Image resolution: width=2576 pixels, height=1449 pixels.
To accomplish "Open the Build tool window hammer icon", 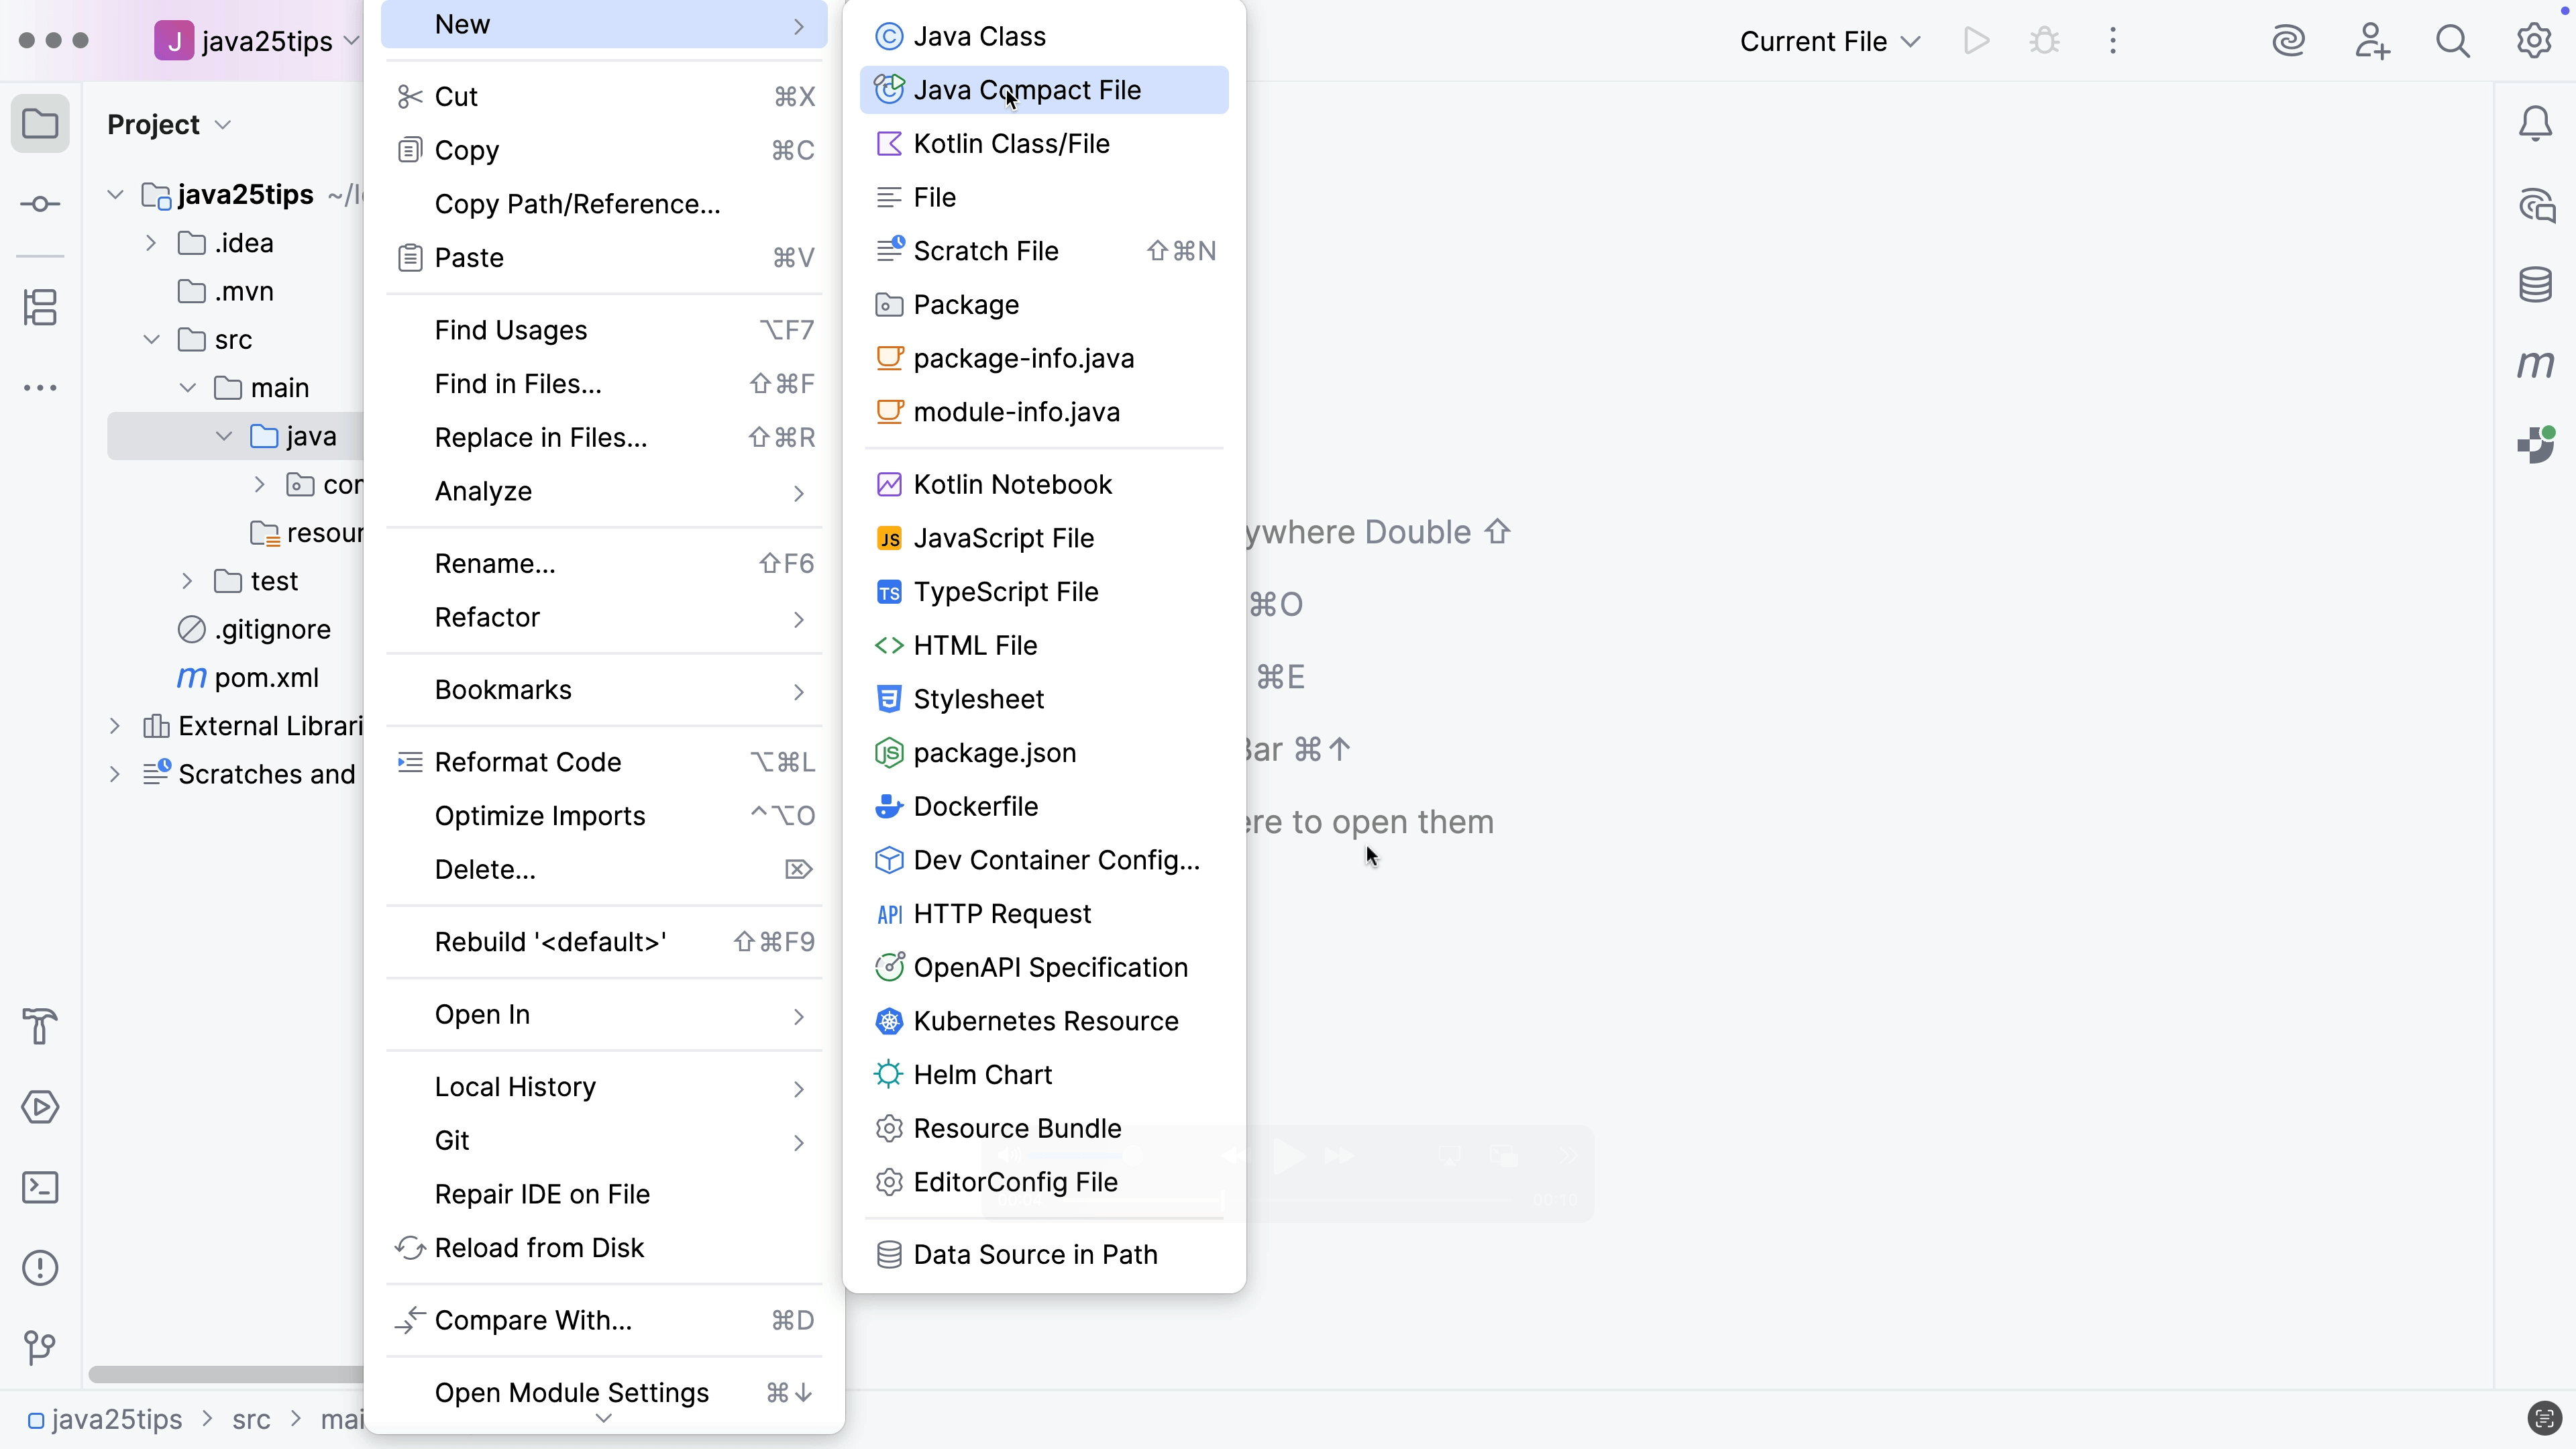I will 40,1027.
